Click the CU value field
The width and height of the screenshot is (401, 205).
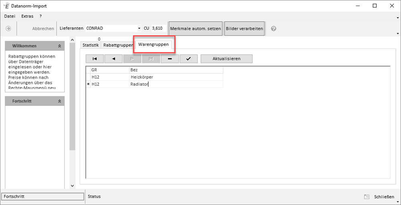(x=159, y=29)
